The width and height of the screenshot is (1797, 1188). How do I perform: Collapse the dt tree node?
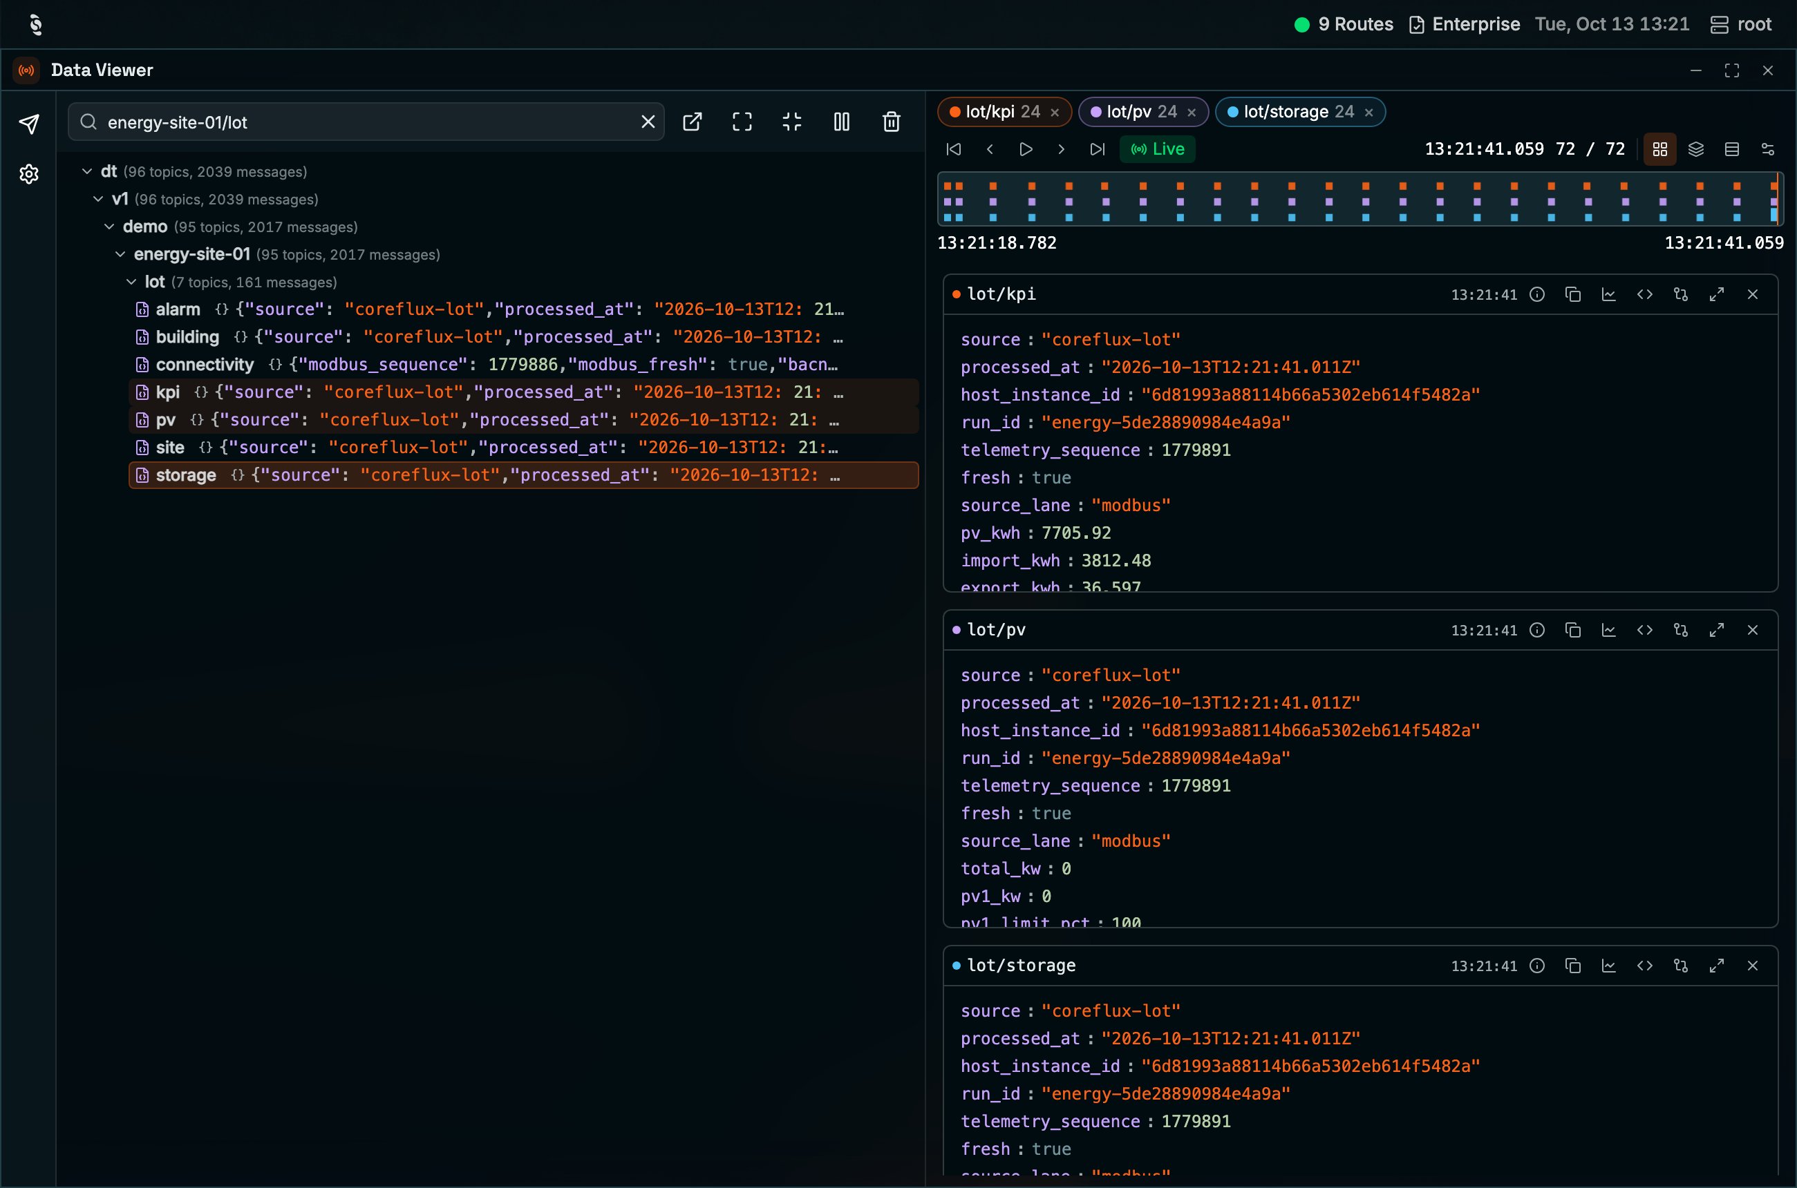point(87,171)
